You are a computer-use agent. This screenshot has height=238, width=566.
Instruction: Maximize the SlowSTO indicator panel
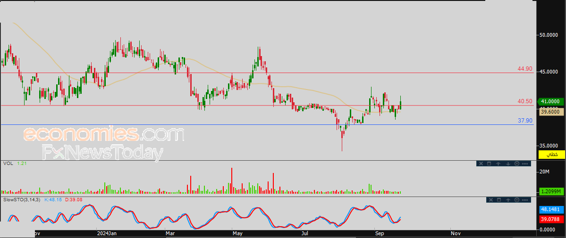click(x=498, y=200)
